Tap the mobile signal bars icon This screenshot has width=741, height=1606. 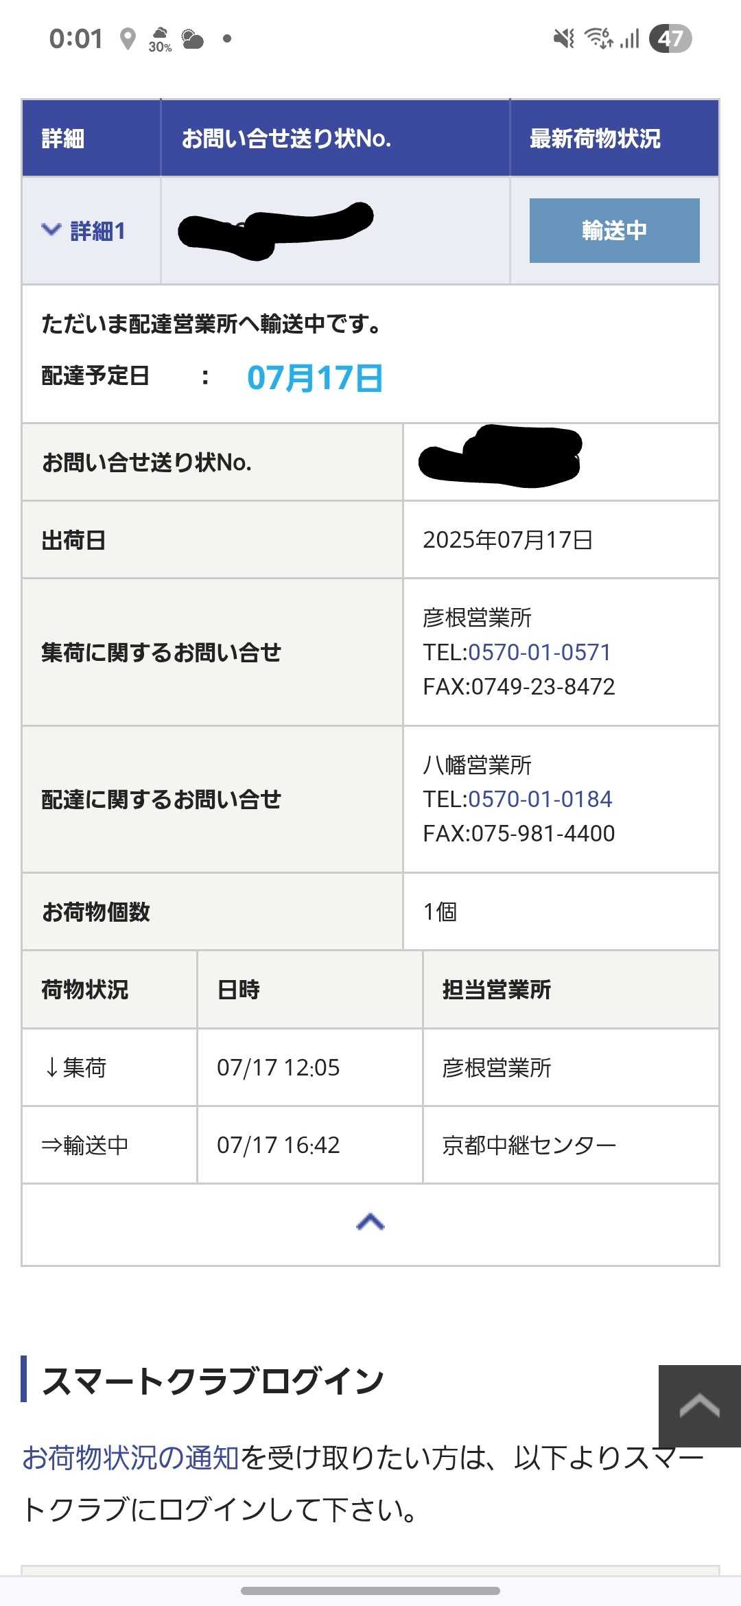click(631, 38)
